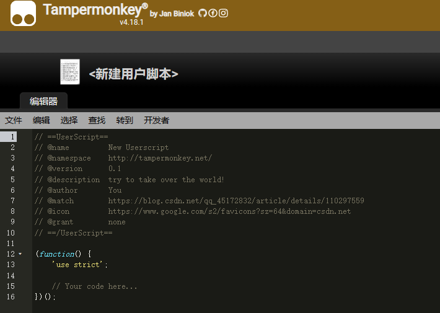Click the version value '0.1'

point(115,169)
